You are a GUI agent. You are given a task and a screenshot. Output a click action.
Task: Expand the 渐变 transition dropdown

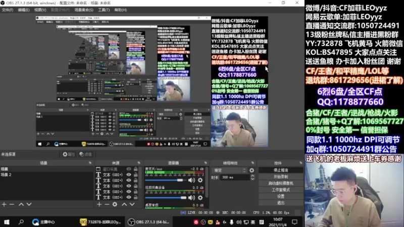coord(229,171)
